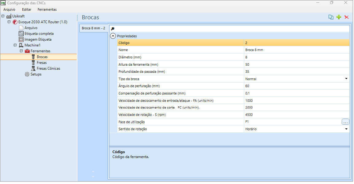This screenshot has width=354, height=184.
Task: Click the CNC application icon in title bar
Action: [x=3, y=3]
